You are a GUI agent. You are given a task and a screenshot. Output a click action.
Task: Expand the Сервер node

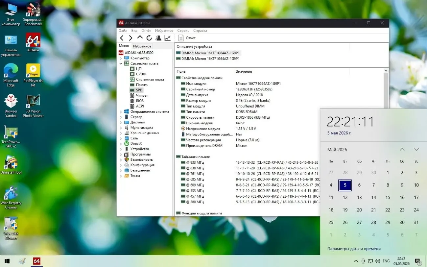[121, 117]
